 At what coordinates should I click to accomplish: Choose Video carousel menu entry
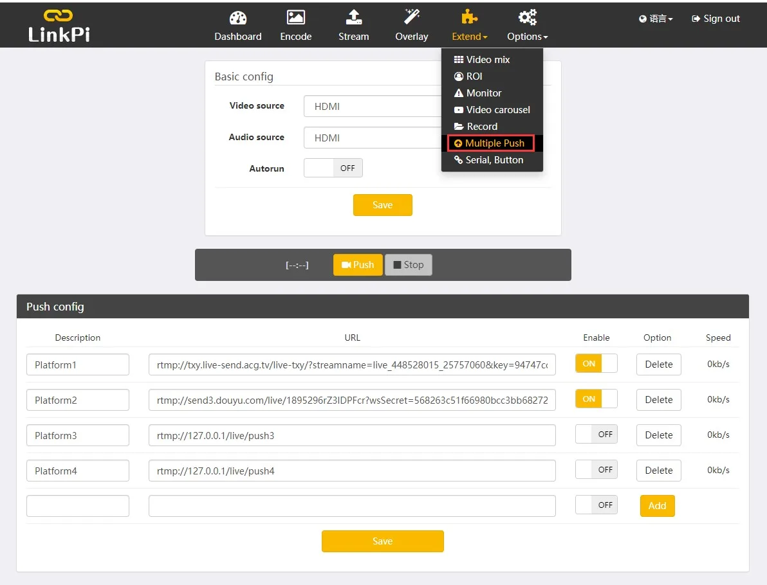492,110
